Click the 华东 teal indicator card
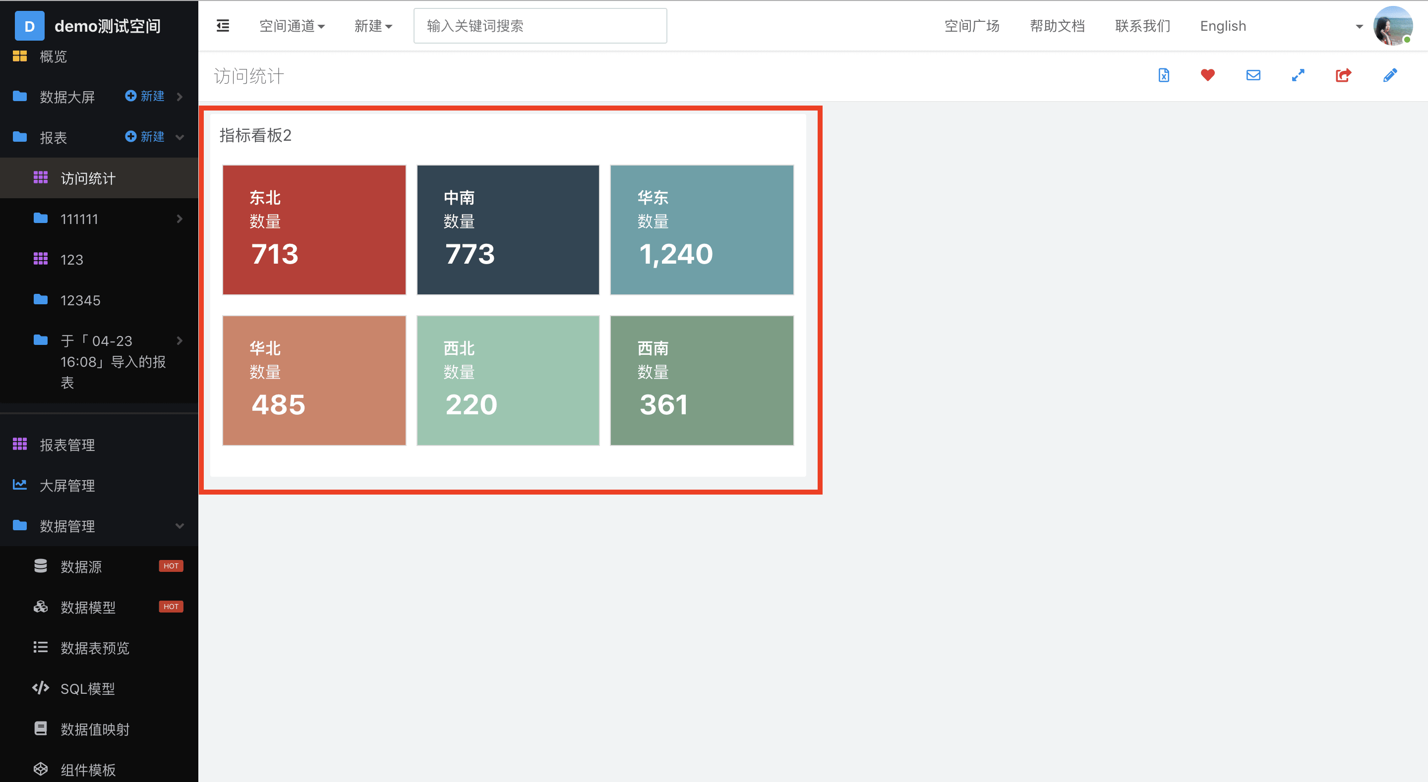The height and width of the screenshot is (782, 1428). pos(702,229)
